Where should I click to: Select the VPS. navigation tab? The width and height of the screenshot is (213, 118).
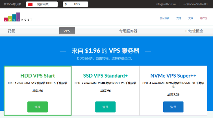tap(67, 31)
